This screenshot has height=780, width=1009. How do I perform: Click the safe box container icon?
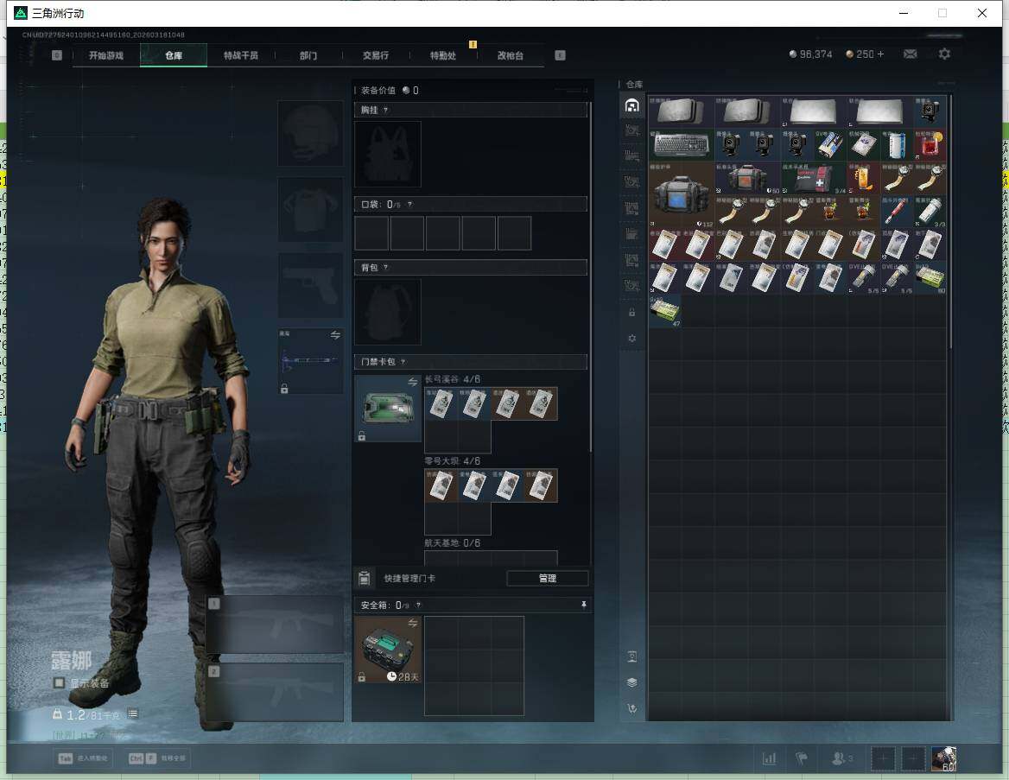click(x=388, y=650)
